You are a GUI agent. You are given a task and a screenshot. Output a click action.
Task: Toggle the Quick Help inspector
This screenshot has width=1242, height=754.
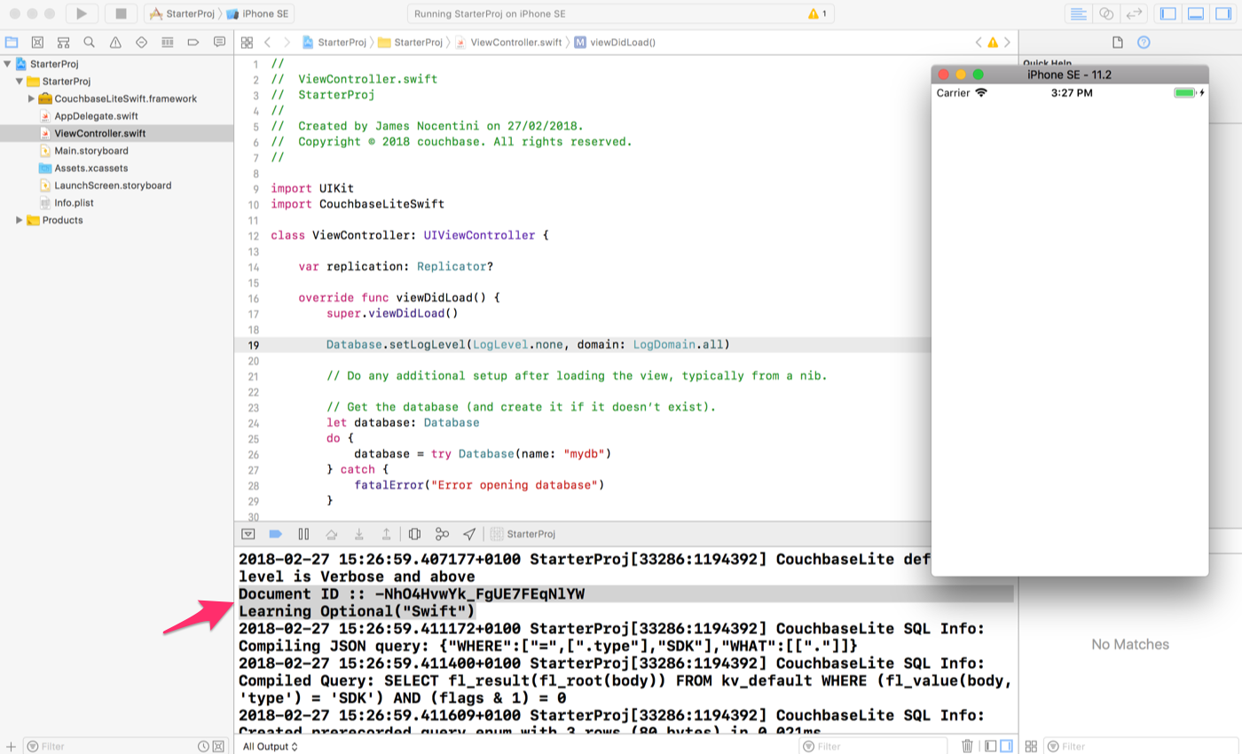1144,42
